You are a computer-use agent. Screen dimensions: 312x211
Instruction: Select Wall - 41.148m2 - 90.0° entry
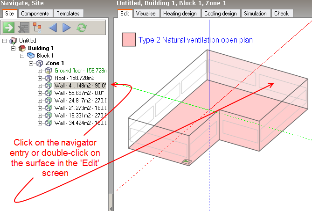(x=80, y=86)
